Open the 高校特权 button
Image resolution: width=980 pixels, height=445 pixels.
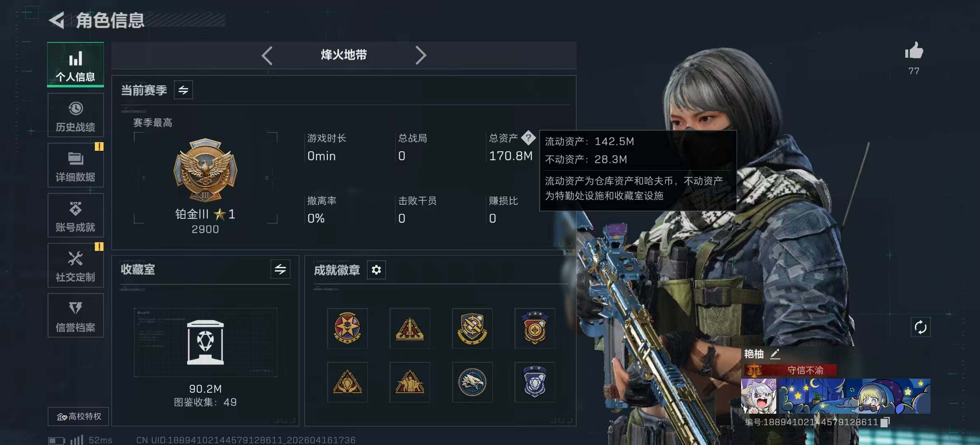pyautogui.click(x=78, y=417)
